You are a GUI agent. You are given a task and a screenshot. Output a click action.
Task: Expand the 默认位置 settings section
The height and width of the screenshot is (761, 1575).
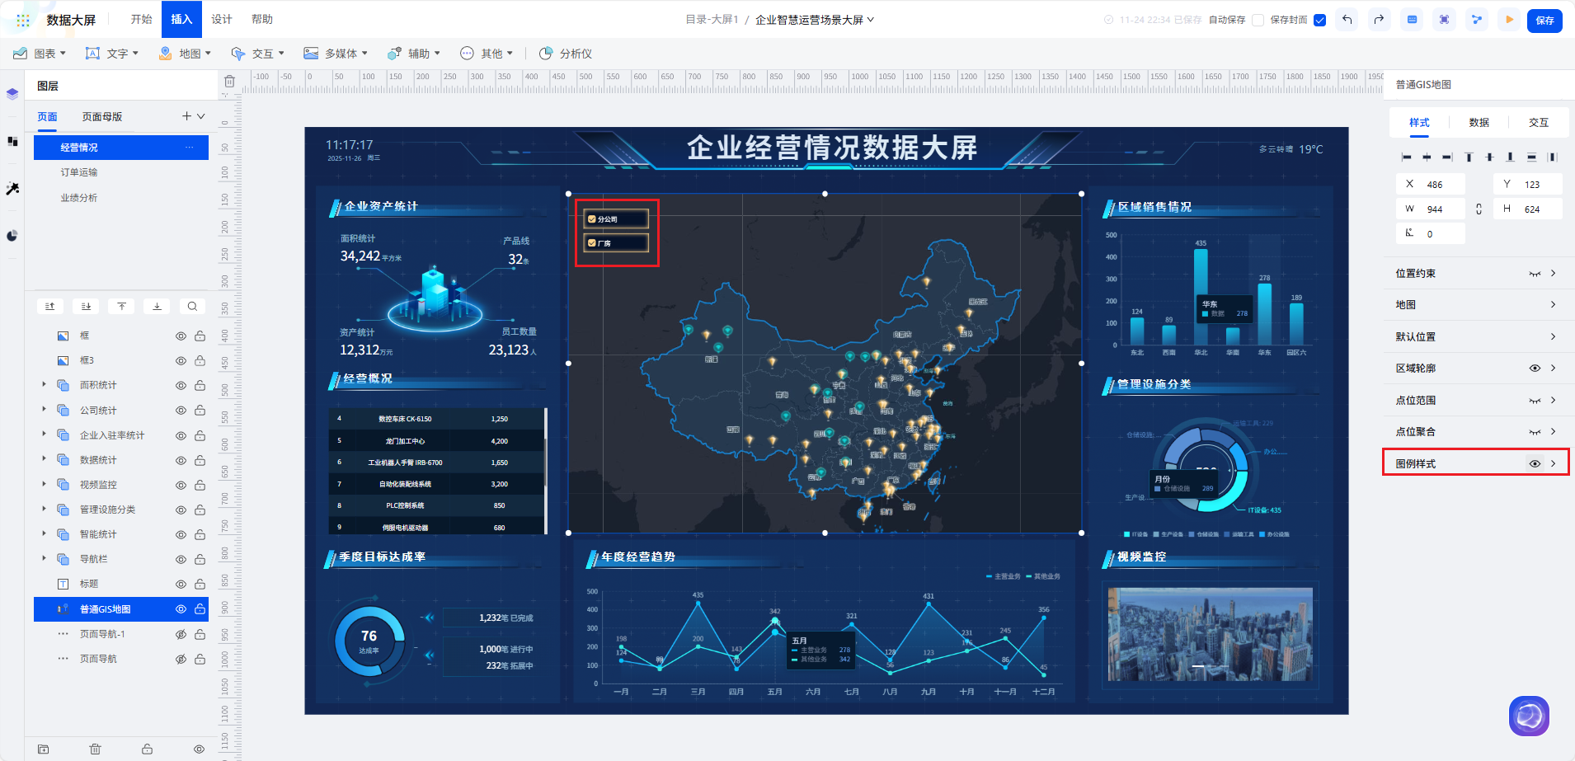point(1475,336)
